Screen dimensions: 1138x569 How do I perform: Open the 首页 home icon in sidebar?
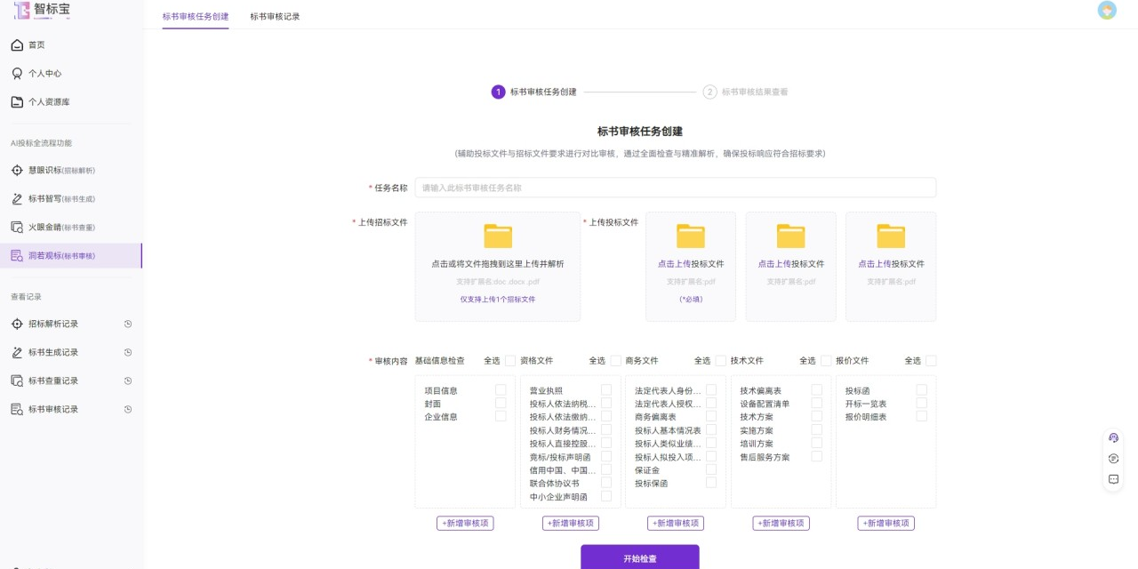pos(18,44)
